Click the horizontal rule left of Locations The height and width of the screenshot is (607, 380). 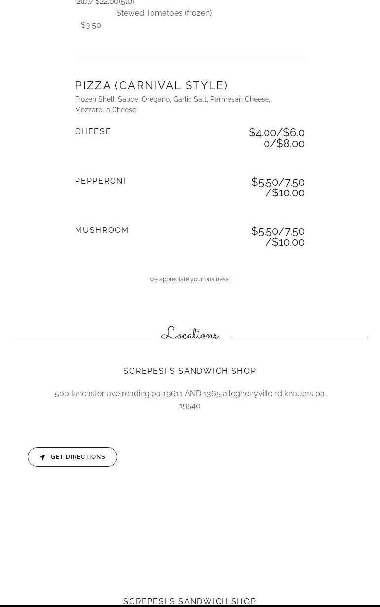(81, 336)
